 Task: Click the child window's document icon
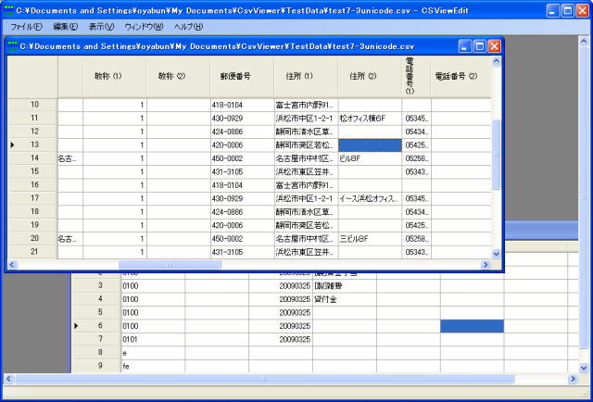click(14, 45)
